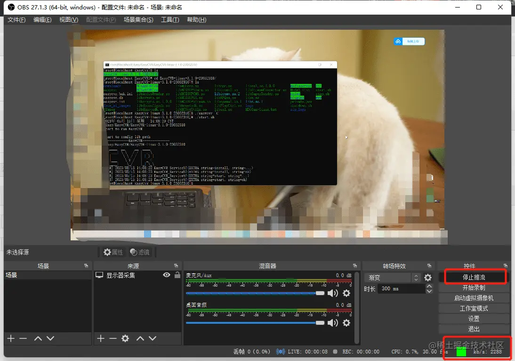Decrease transition duration with down arrow
The width and height of the screenshot is (515, 361).
429,291
